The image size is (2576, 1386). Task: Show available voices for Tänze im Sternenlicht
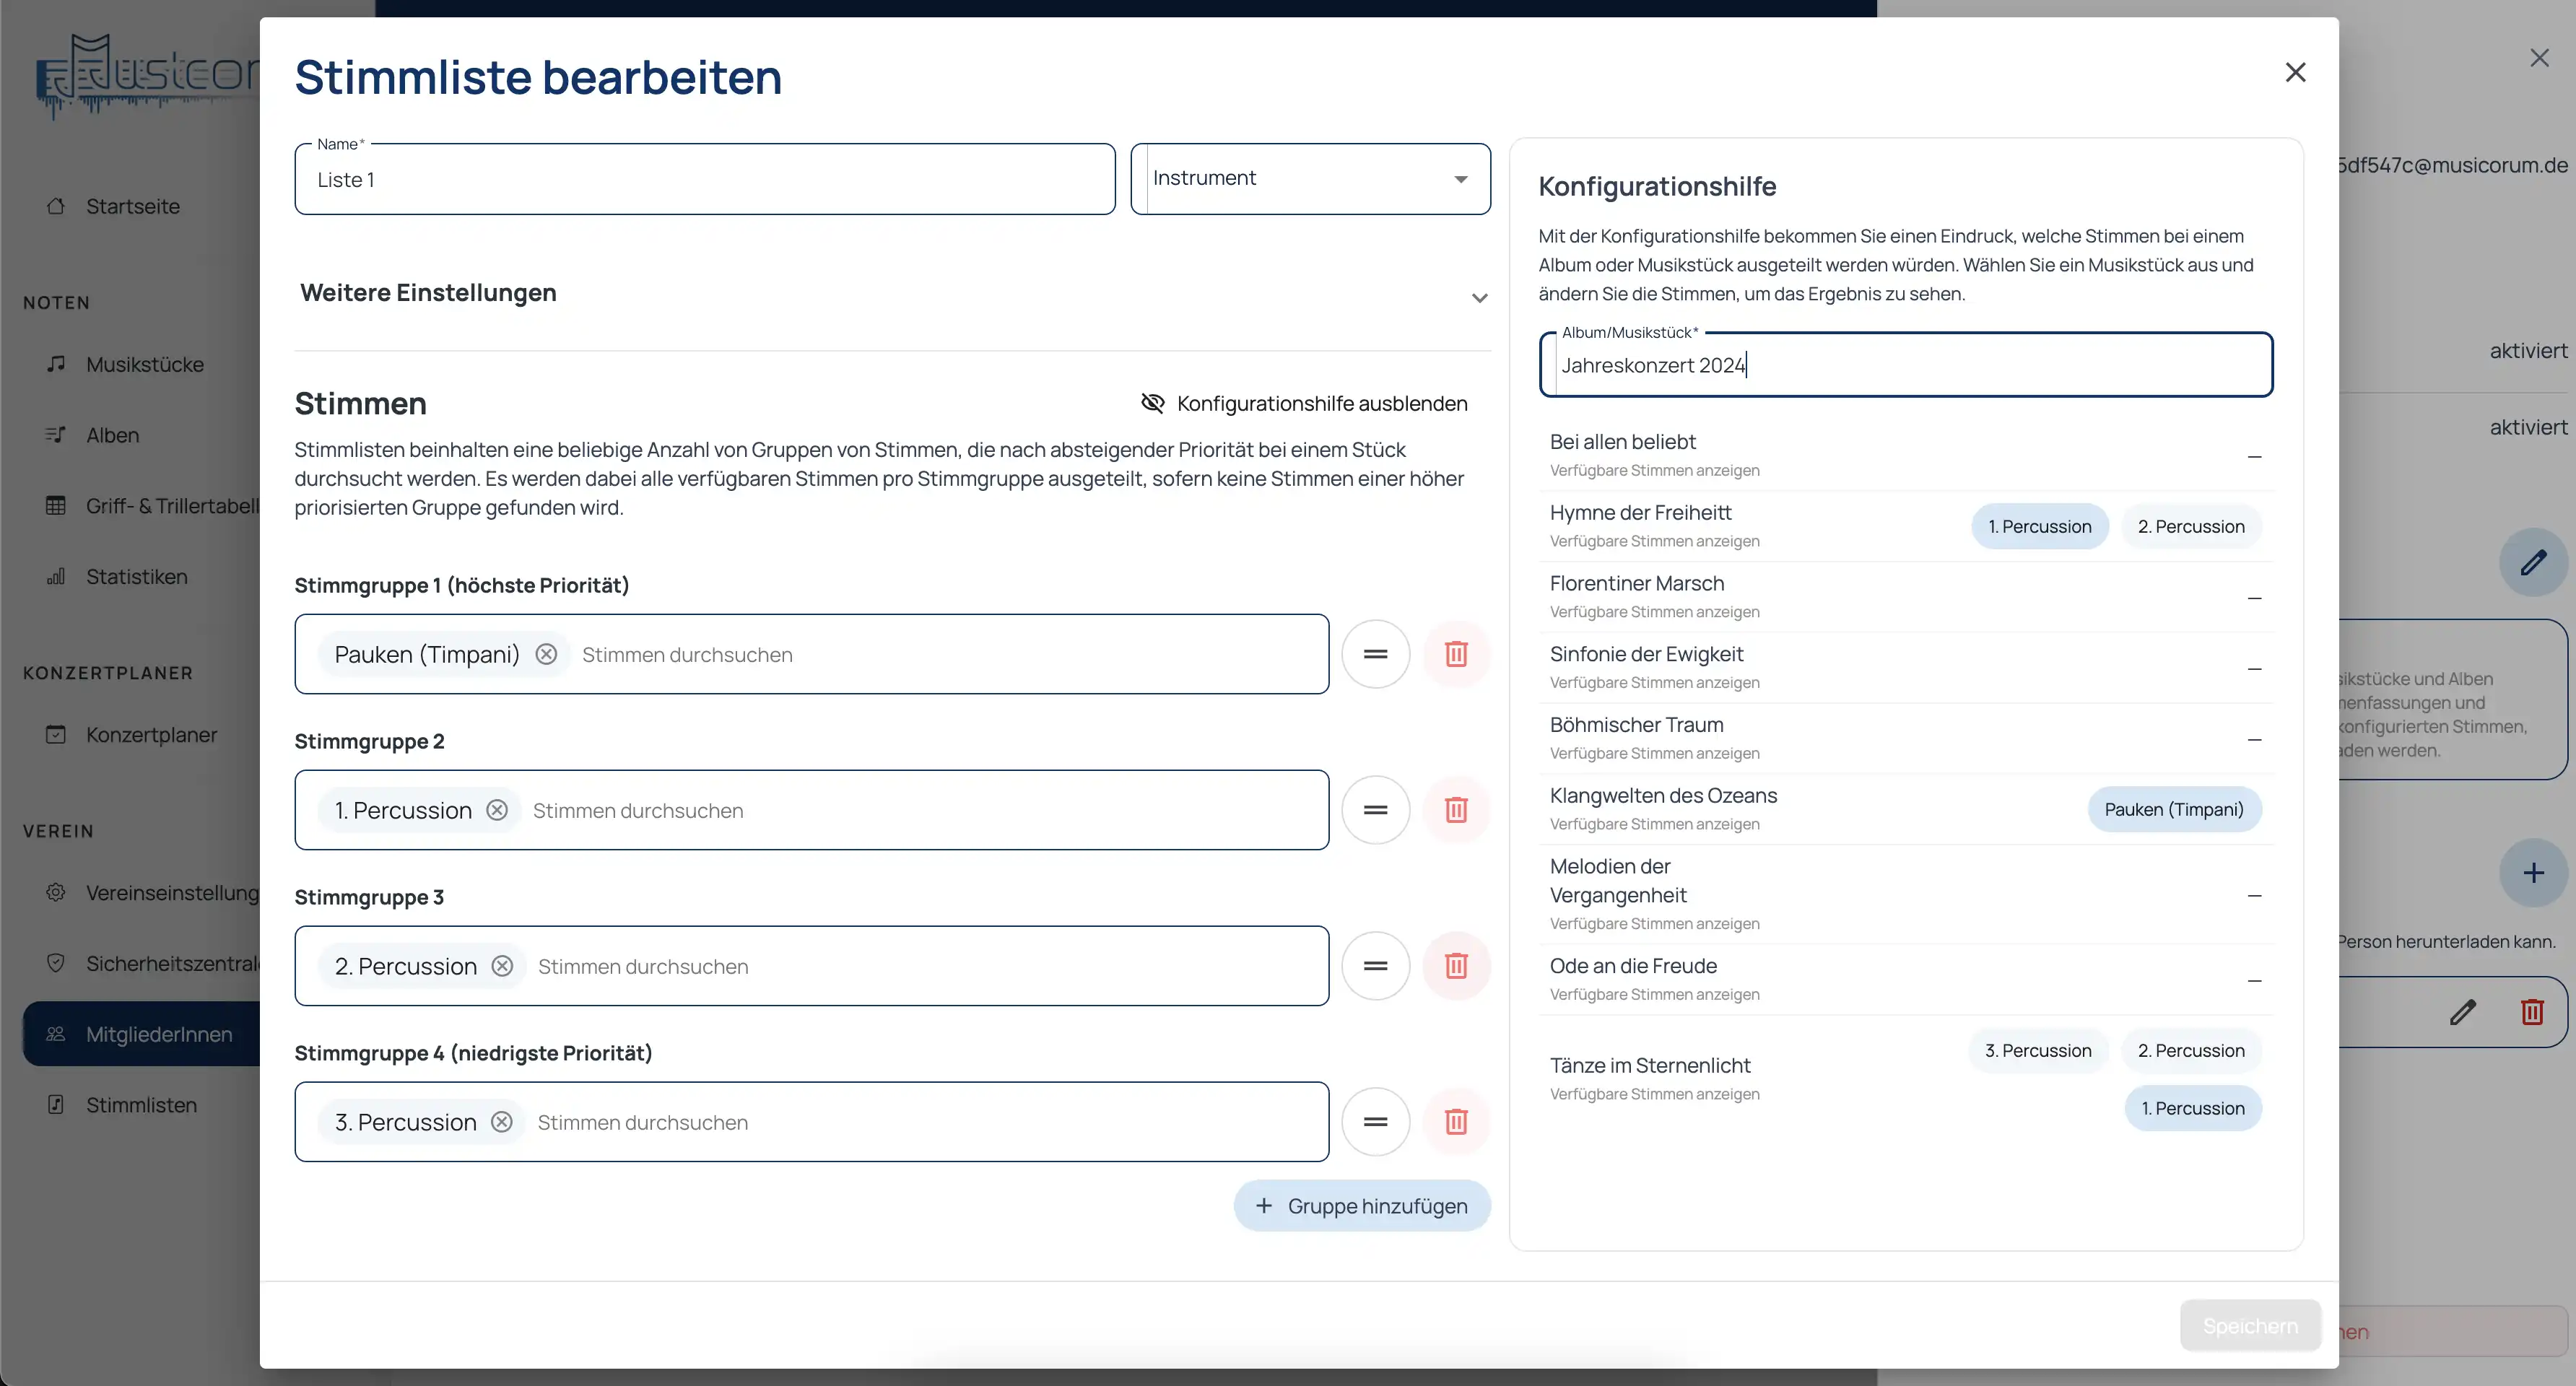click(x=1654, y=1094)
